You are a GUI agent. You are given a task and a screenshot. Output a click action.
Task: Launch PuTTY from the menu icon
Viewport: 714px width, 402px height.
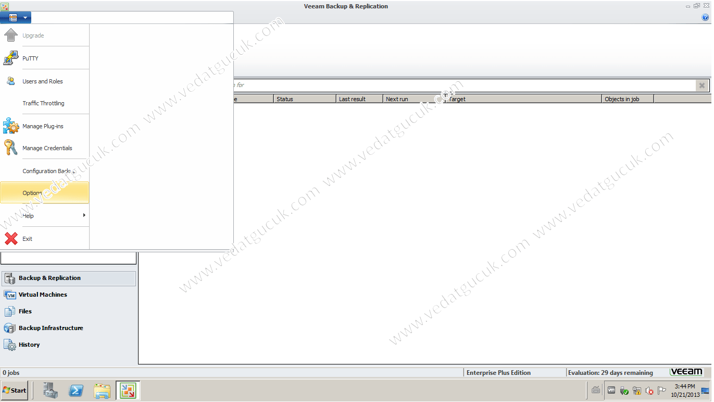point(11,58)
